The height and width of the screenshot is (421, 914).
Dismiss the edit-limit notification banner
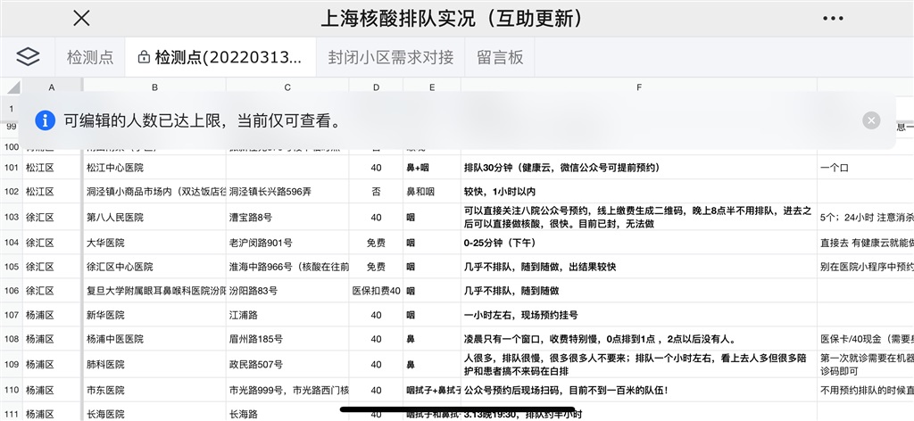tap(871, 120)
